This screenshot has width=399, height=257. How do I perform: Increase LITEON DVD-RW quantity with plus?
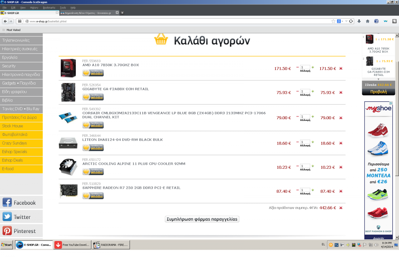[x=313, y=142]
